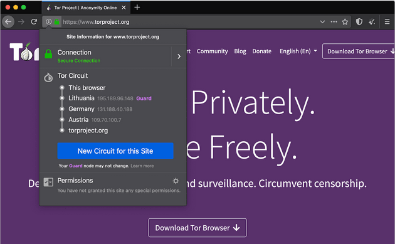Open site information via the info icon
The image size is (395, 244).
click(x=49, y=22)
